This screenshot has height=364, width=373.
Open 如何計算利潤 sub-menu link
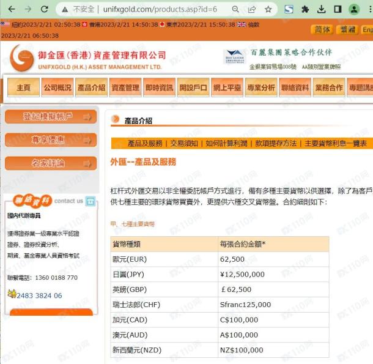(x=226, y=143)
